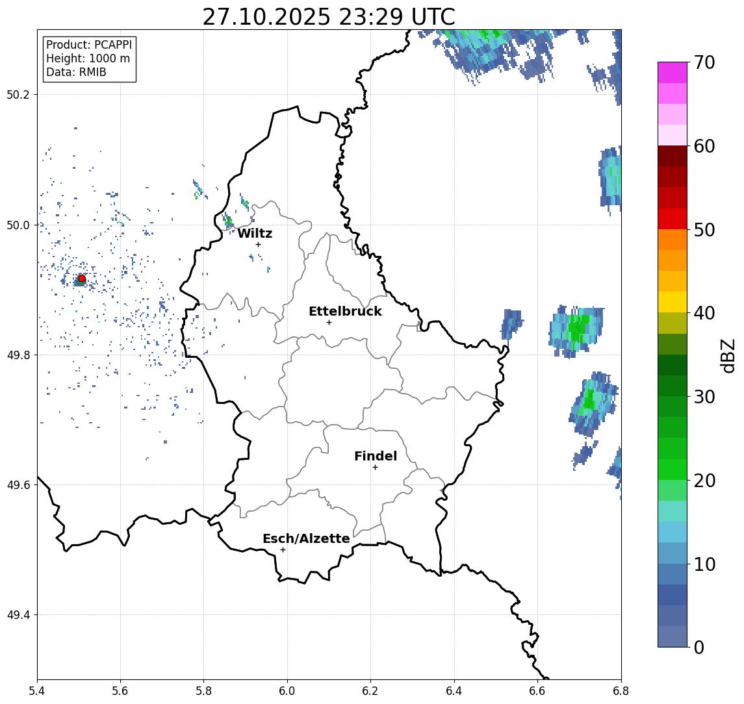This screenshot has height=704, width=744.
Task: Pick the magenta top colorbar swatch
Action: click(x=673, y=73)
